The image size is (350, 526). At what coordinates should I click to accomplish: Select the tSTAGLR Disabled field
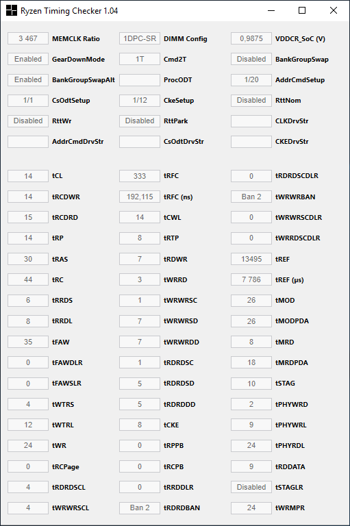251,487
